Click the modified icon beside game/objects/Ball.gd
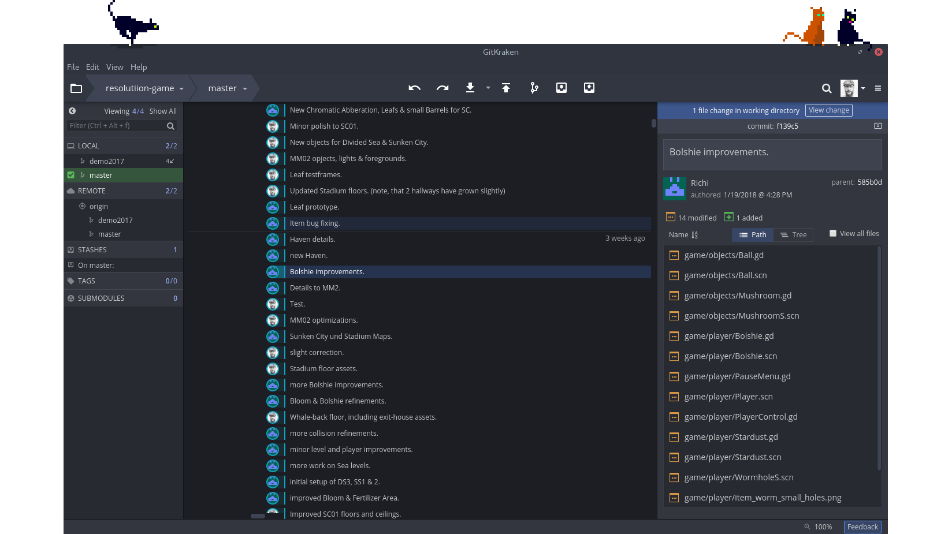Viewport: 952px width, 534px height. 674,255
